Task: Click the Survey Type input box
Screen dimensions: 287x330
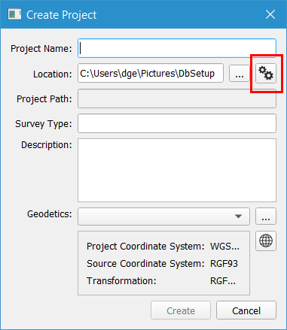Action: [x=177, y=123]
